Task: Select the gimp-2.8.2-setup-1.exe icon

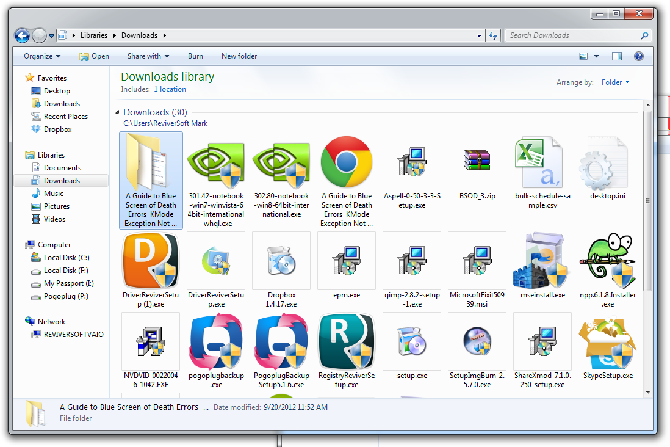Action: click(412, 261)
